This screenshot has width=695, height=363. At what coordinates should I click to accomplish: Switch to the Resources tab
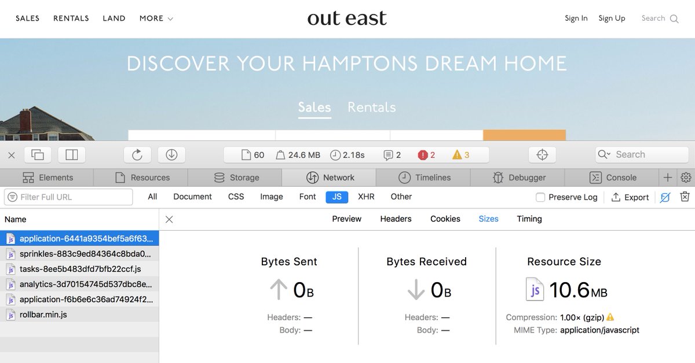click(x=141, y=177)
